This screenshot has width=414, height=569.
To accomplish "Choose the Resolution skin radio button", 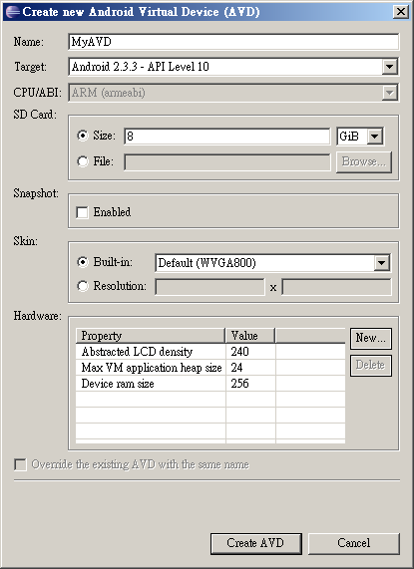I will [x=83, y=286].
